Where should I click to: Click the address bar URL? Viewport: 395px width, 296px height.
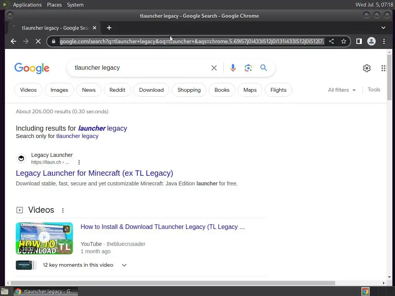click(x=192, y=41)
